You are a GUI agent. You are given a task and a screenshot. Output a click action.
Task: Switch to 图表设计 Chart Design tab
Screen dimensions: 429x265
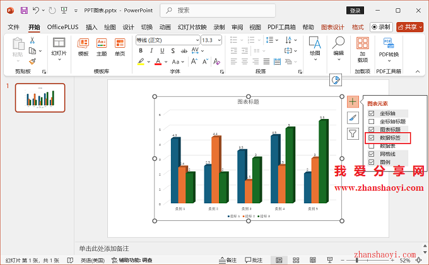[332, 27]
